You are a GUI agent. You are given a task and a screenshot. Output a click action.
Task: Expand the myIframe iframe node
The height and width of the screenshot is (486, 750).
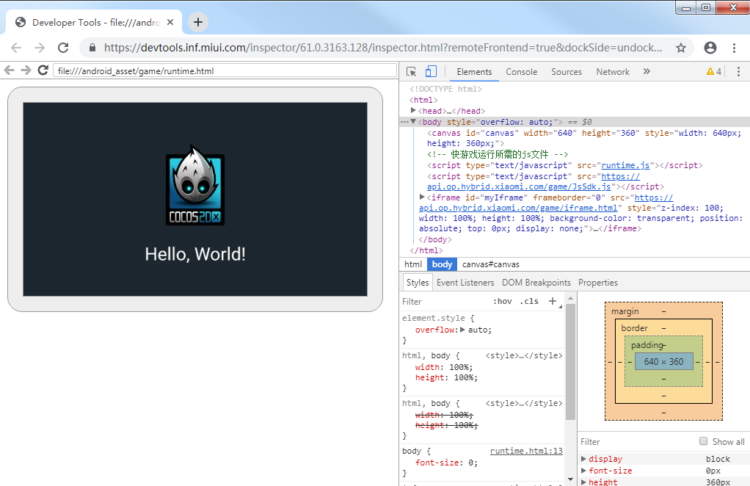point(422,197)
